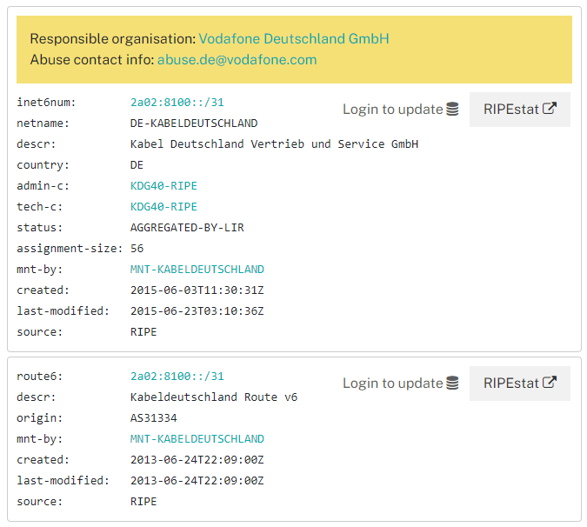Select route6 last-modified timestamp 2013-06-24T22:09:00Z
Viewport: 587px width, 527px height.
tap(197, 481)
